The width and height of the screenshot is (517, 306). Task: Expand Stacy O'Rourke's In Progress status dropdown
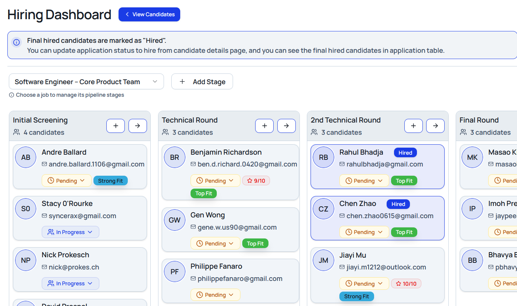[70, 232]
